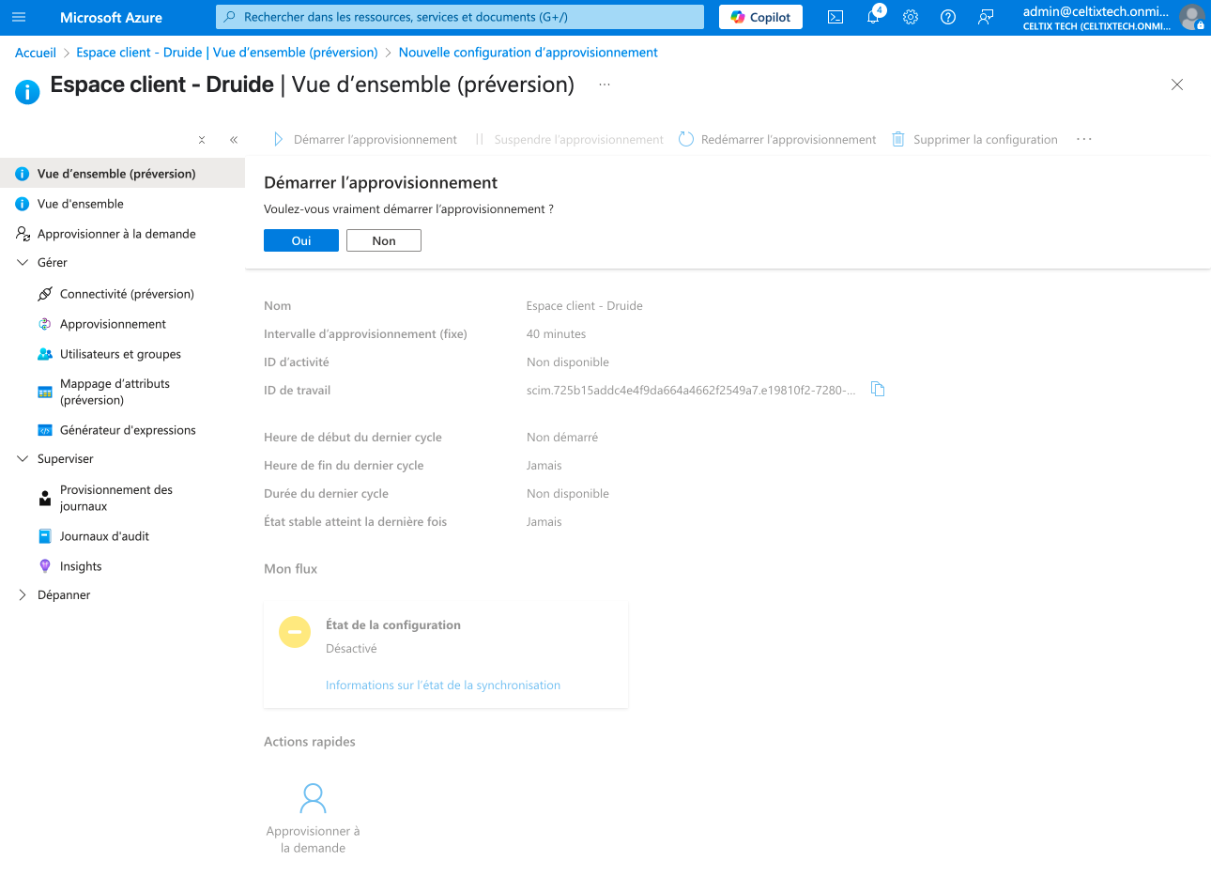Viewport: 1211px width, 878px height.
Task: Collapse the Superviser section
Action: [23, 459]
